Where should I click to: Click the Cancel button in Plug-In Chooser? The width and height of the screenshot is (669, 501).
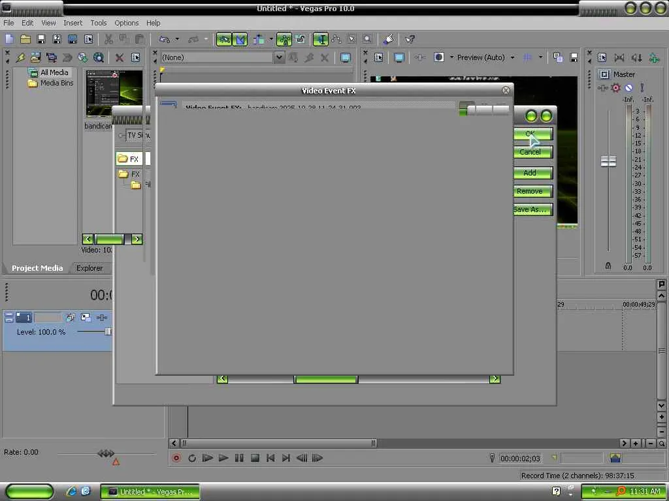pos(533,152)
